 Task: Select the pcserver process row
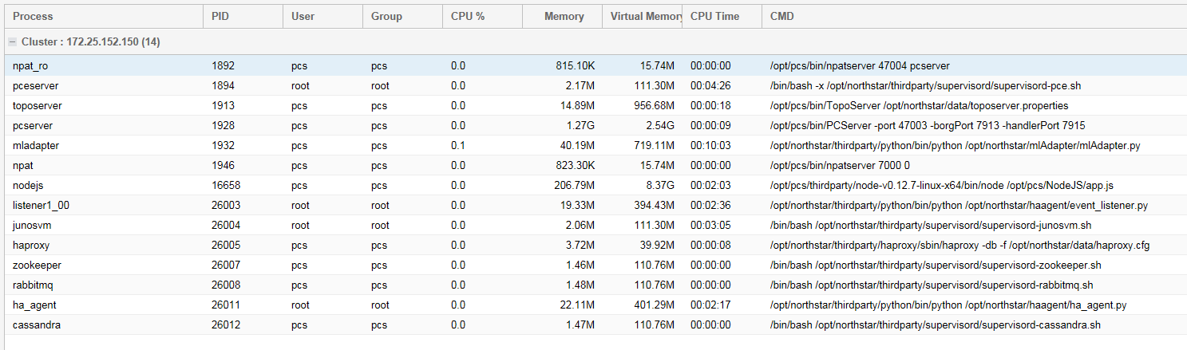(33, 126)
